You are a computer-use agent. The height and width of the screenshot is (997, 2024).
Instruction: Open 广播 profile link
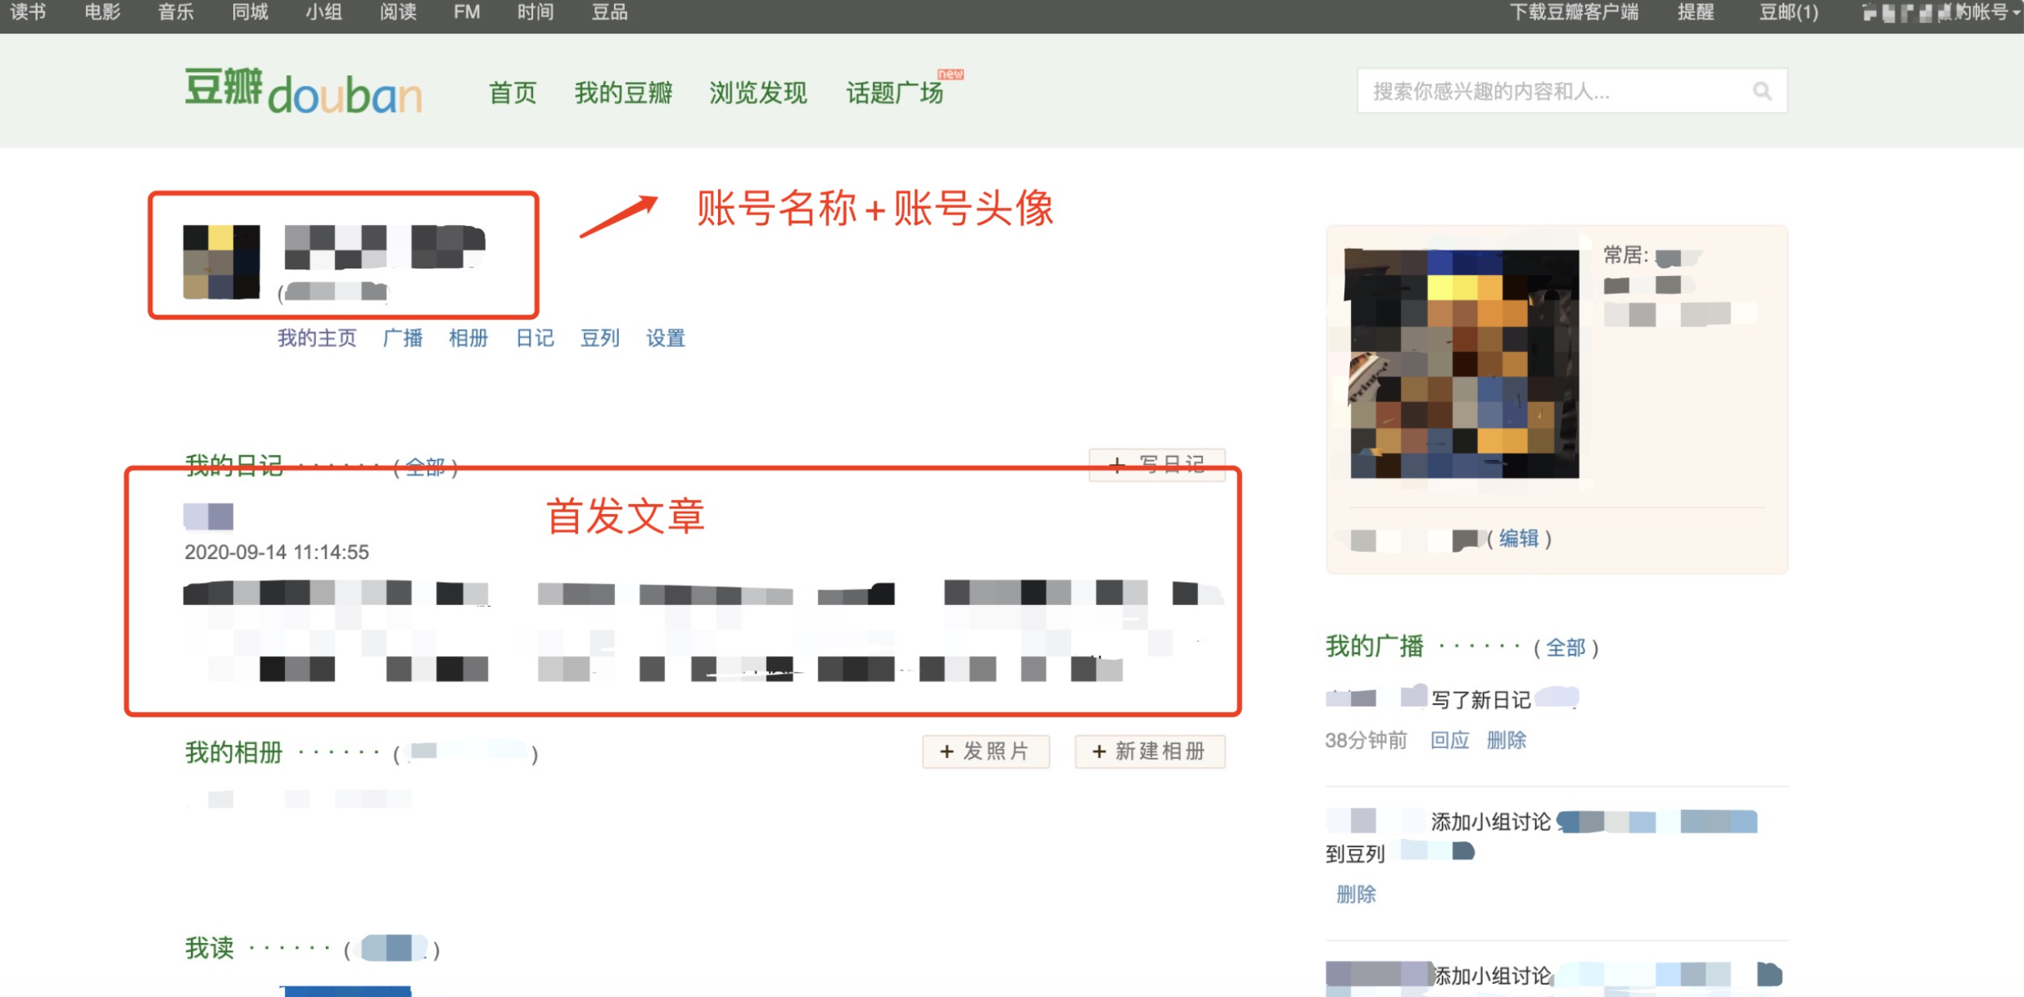click(403, 338)
